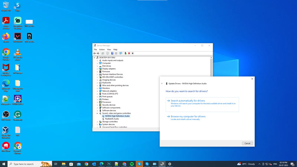
Task: Select the VLC media player desktop icon
Action: 17,54
